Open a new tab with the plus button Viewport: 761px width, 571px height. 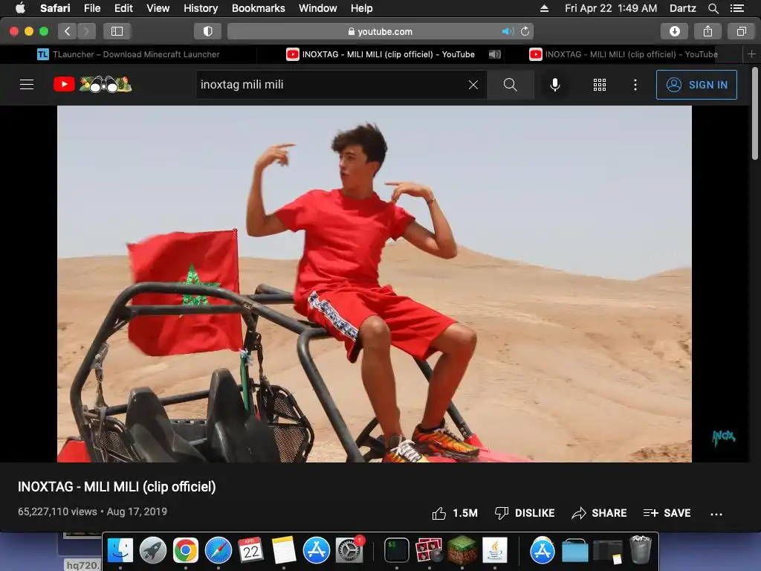click(751, 54)
